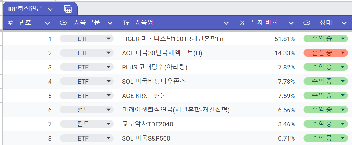Open the IRP퇴직연금 table name dropdown

pyautogui.click(x=50, y=9)
